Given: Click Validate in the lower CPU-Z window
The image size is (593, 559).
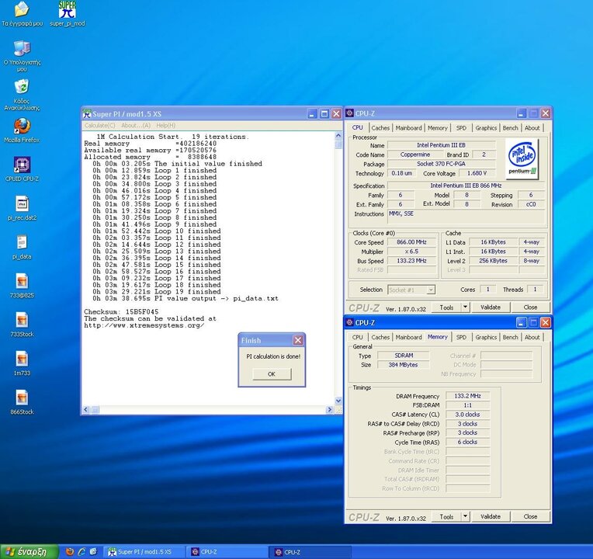Looking at the screenshot, I should click(x=490, y=516).
